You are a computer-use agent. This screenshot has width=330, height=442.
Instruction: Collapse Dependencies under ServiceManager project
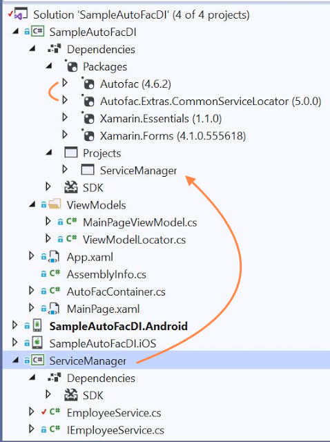(x=32, y=378)
